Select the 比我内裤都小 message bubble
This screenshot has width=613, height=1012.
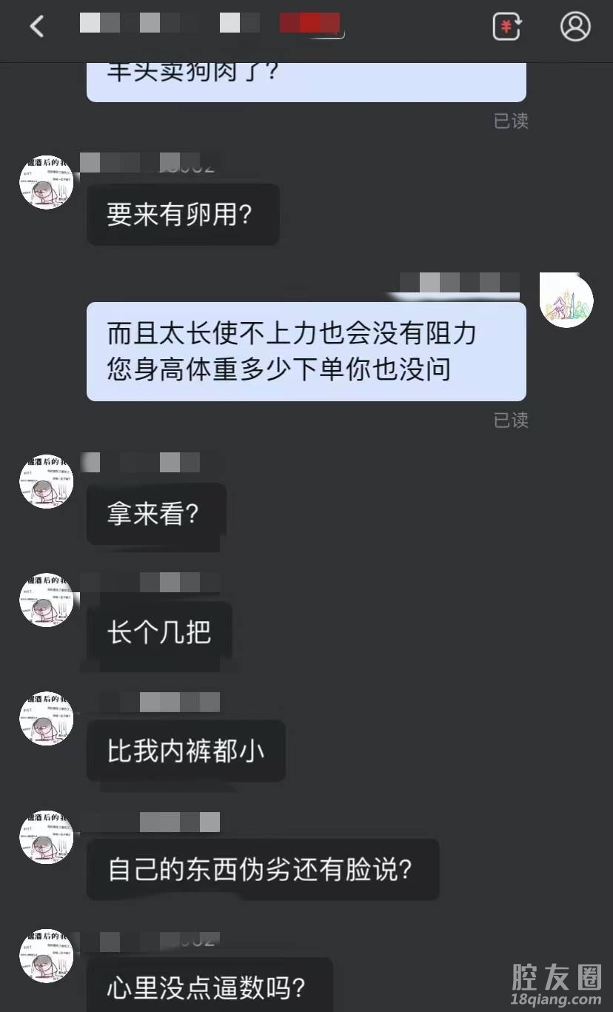point(186,751)
